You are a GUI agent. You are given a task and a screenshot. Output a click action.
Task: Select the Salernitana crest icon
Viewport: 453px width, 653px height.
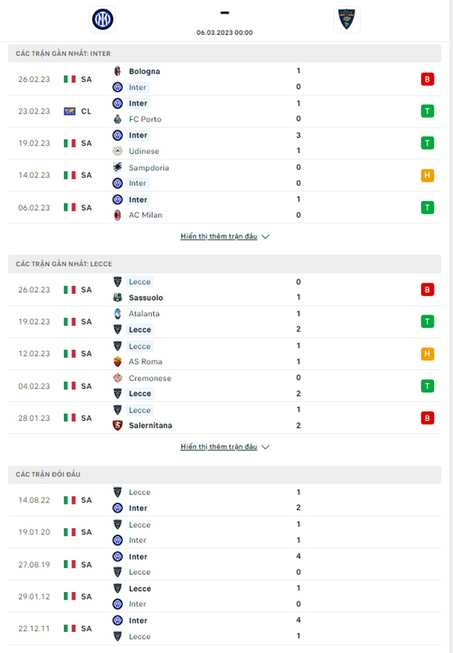tap(118, 426)
